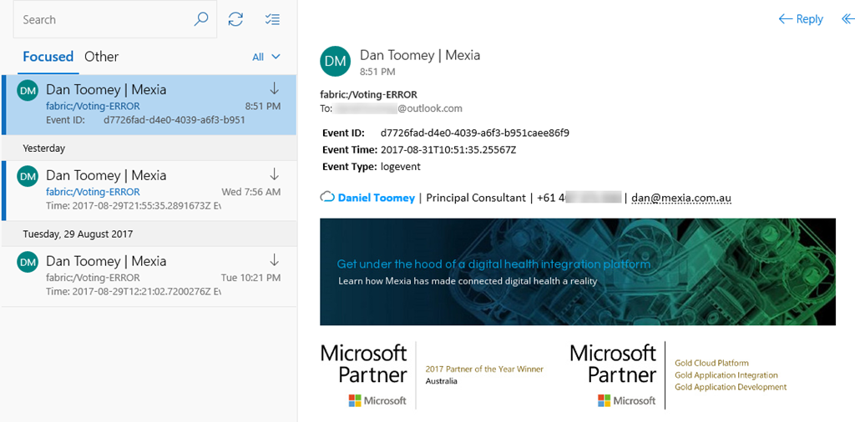The height and width of the screenshot is (422, 855).
Task: Expand the All filter dropdown
Action: pyautogui.click(x=266, y=57)
